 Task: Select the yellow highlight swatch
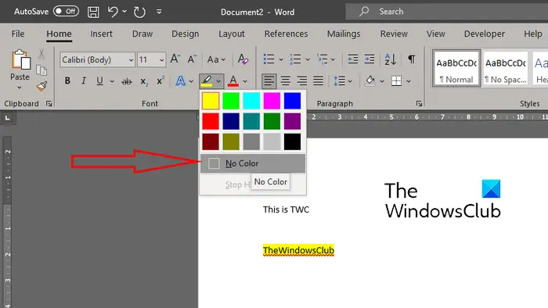211,101
